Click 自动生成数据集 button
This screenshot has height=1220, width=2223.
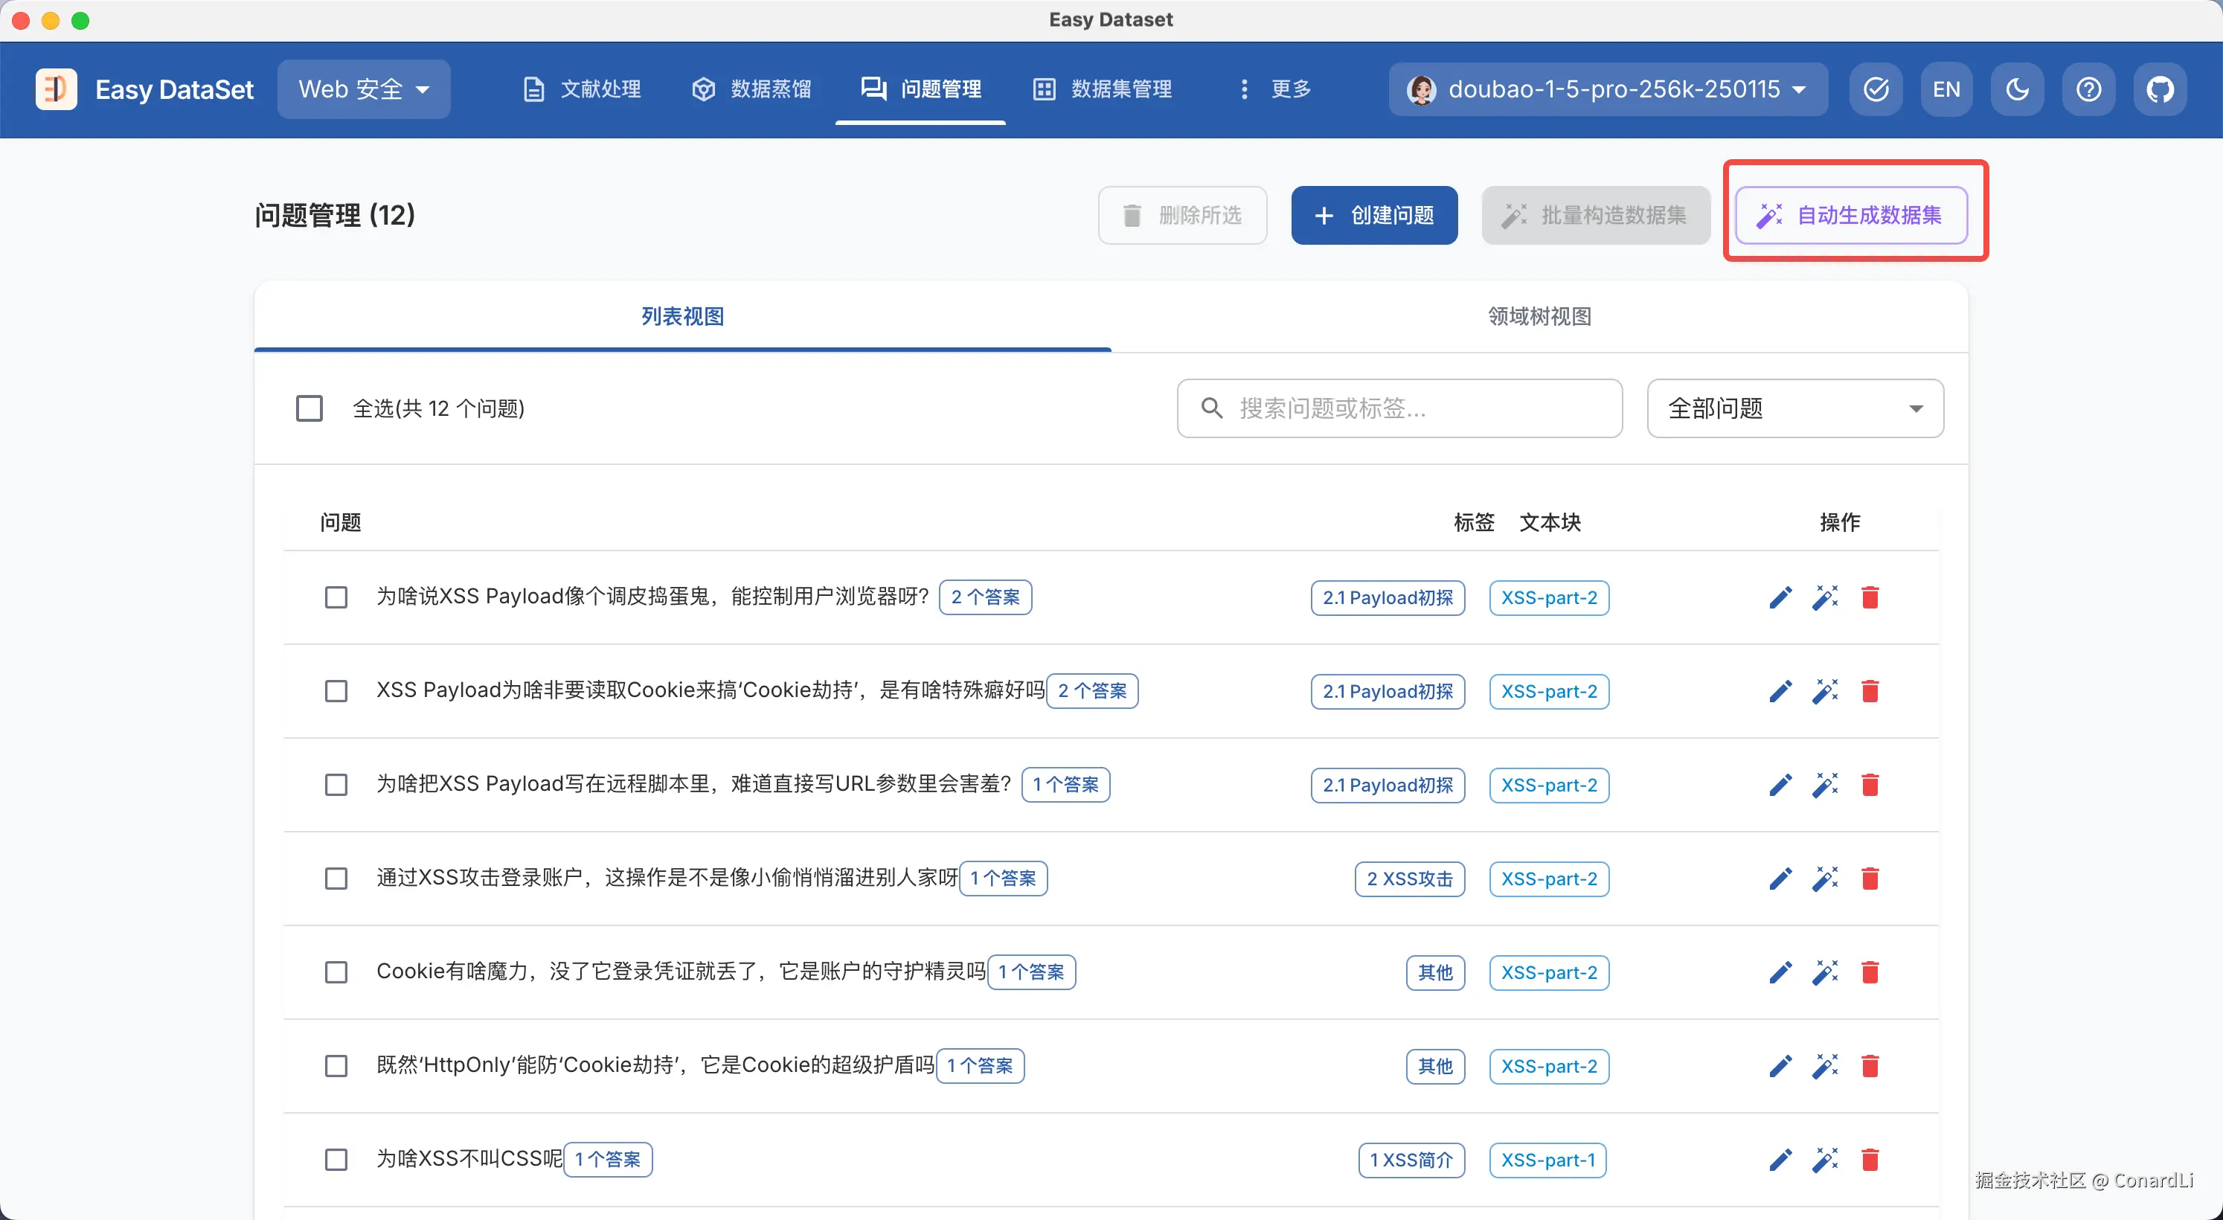click(1851, 215)
